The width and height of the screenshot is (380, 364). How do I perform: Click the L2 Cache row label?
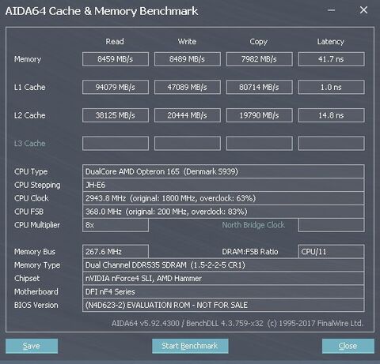point(30,115)
